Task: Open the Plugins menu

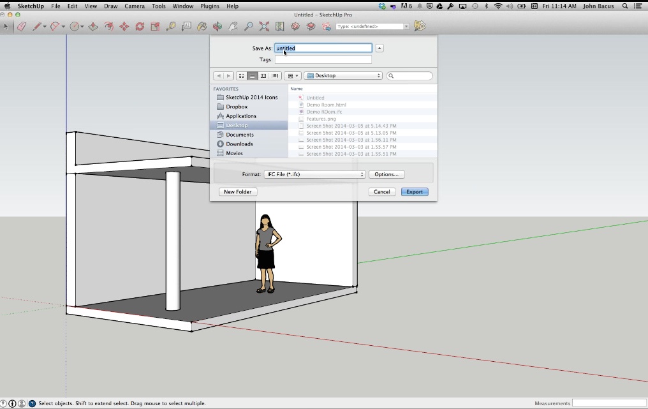Action: click(210, 6)
